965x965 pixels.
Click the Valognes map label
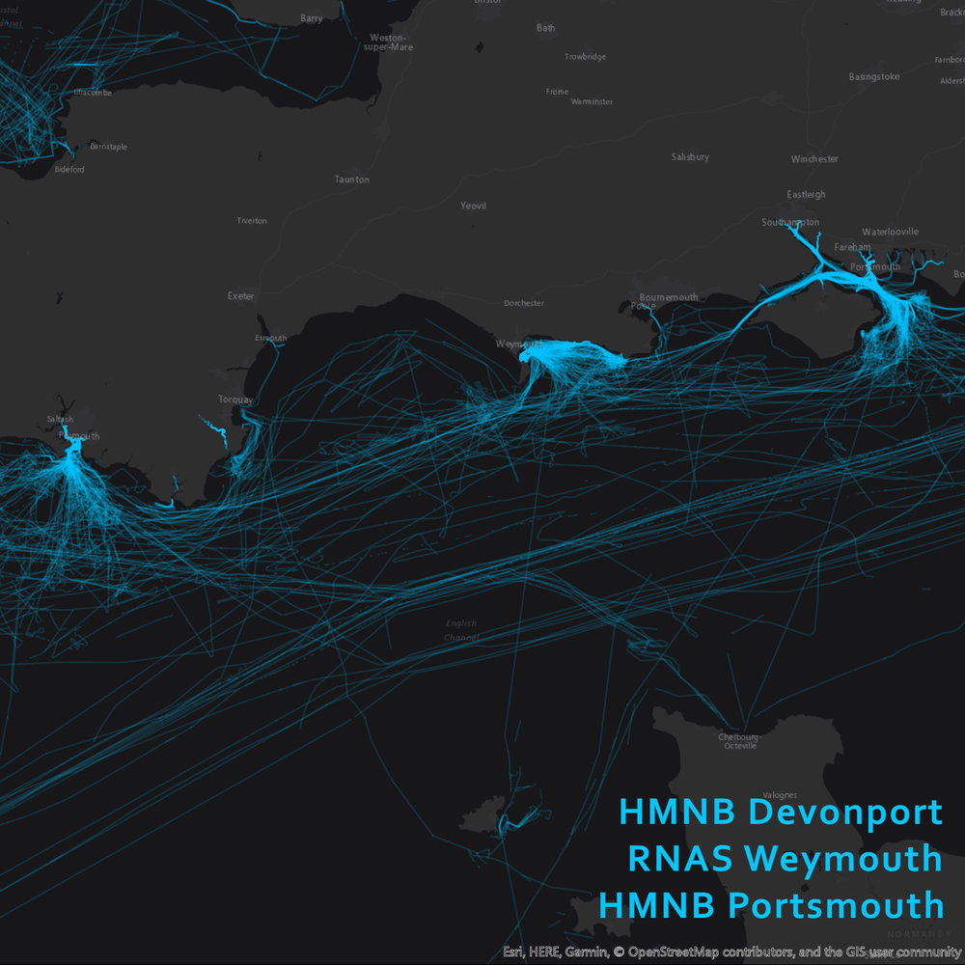[x=780, y=795]
